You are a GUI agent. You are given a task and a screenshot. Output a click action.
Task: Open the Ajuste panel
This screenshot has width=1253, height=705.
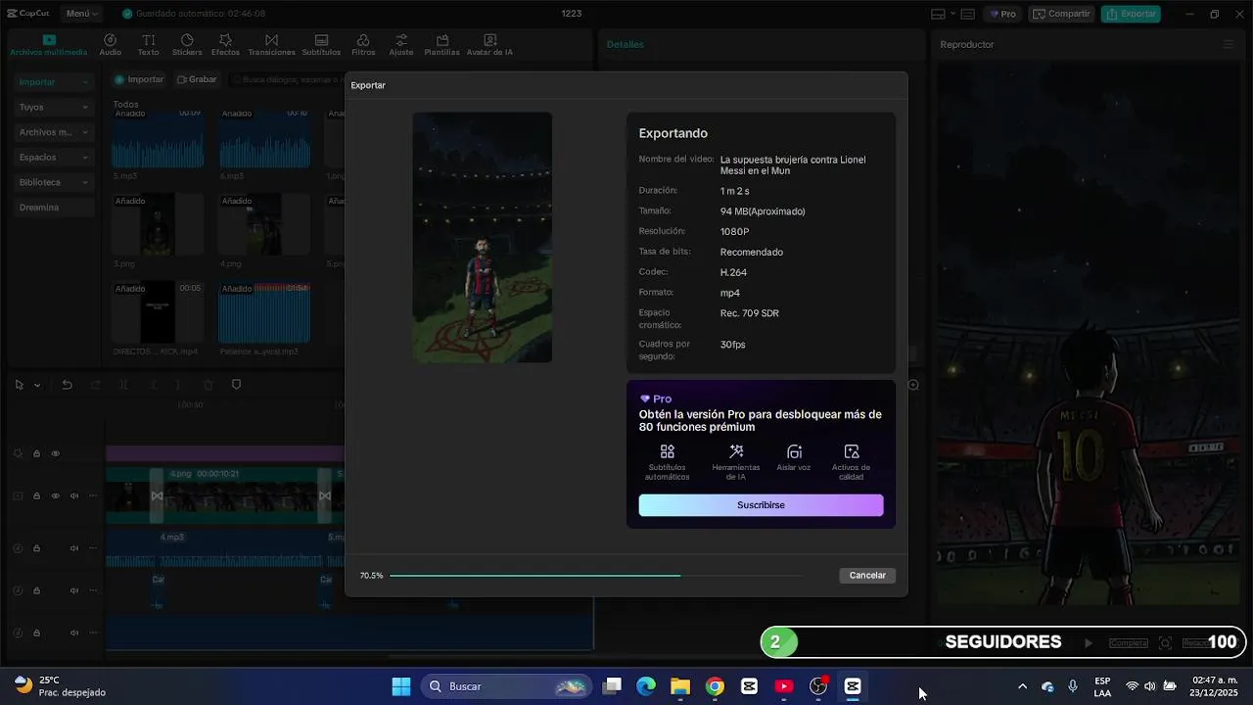(x=401, y=45)
